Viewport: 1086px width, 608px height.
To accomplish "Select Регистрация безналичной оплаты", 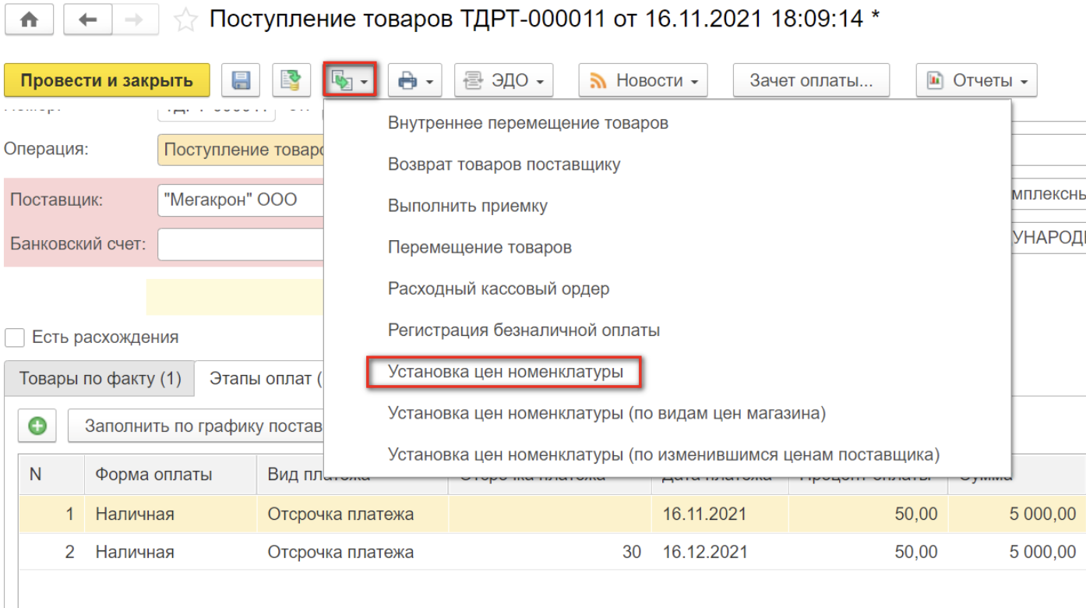I will pyautogui.click(x=524, y=330).
